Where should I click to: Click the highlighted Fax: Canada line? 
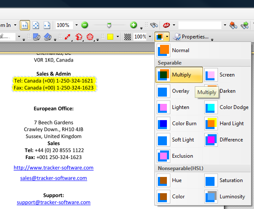(x=54, y=88)
